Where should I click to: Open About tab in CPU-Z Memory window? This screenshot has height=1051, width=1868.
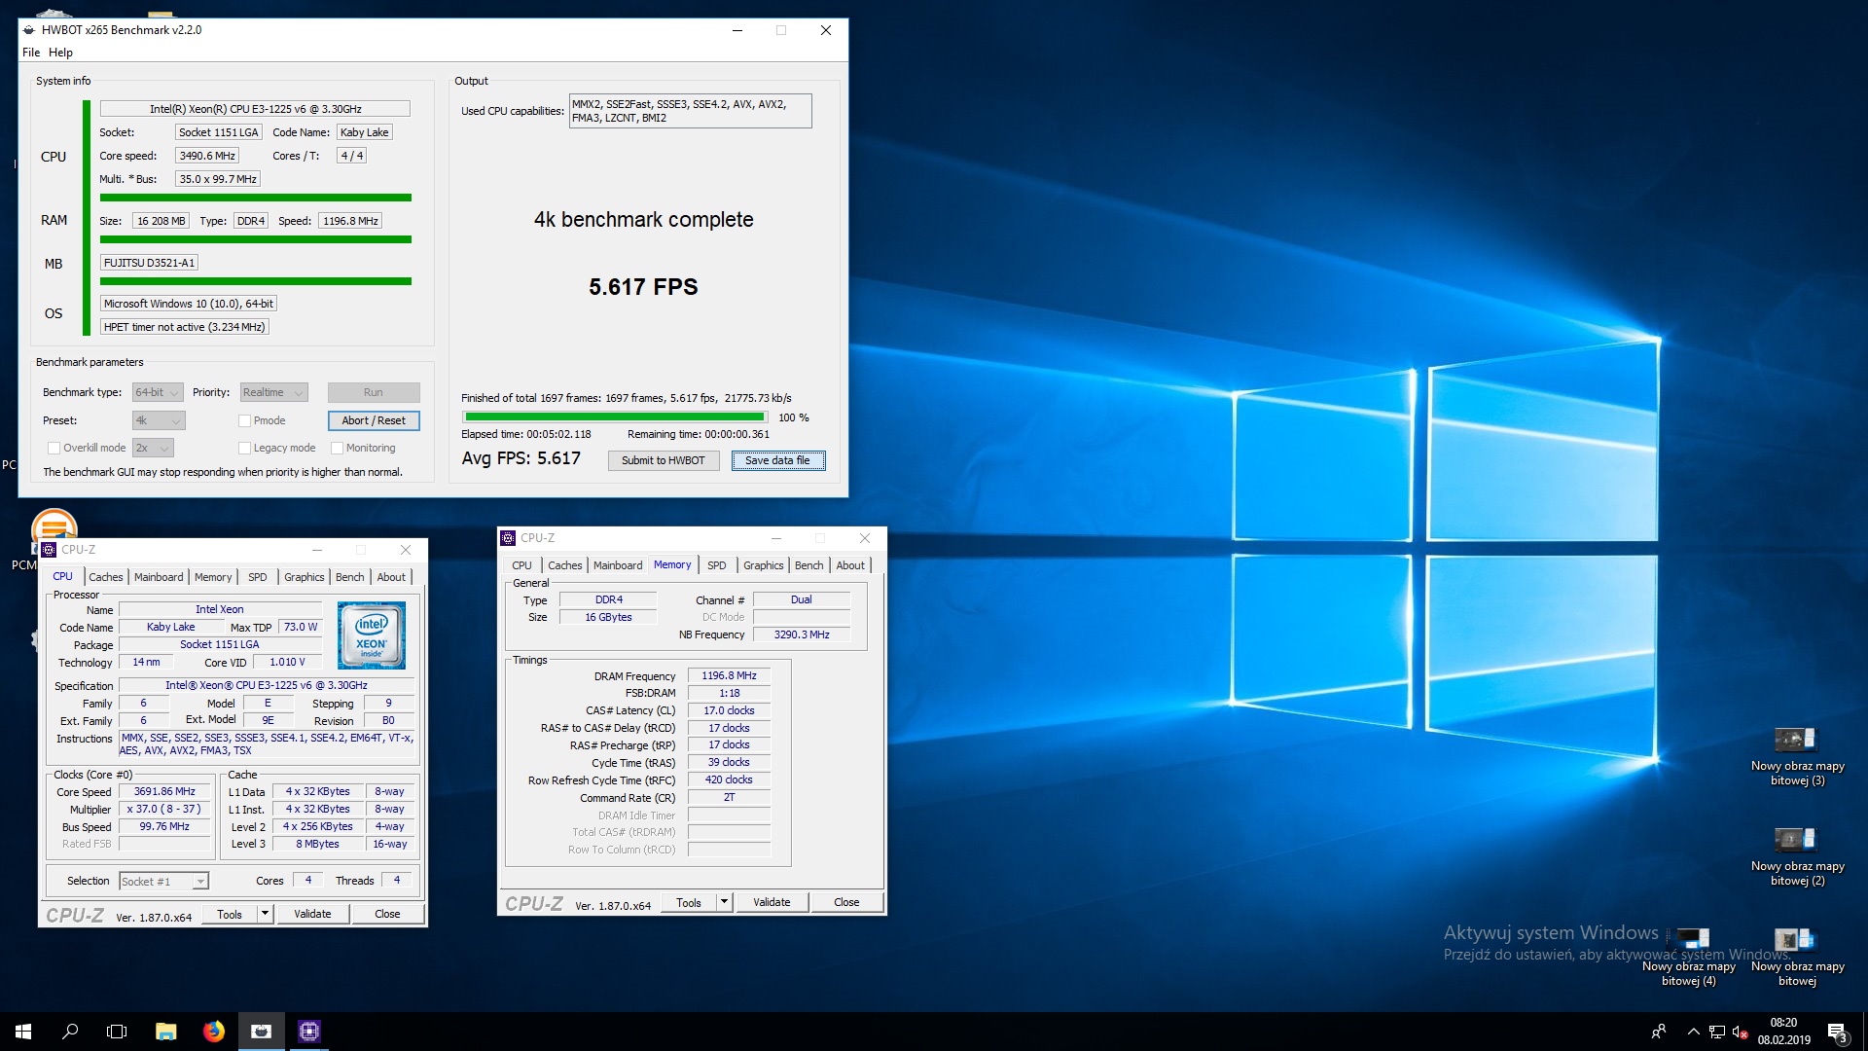click(x=850, y=565)
